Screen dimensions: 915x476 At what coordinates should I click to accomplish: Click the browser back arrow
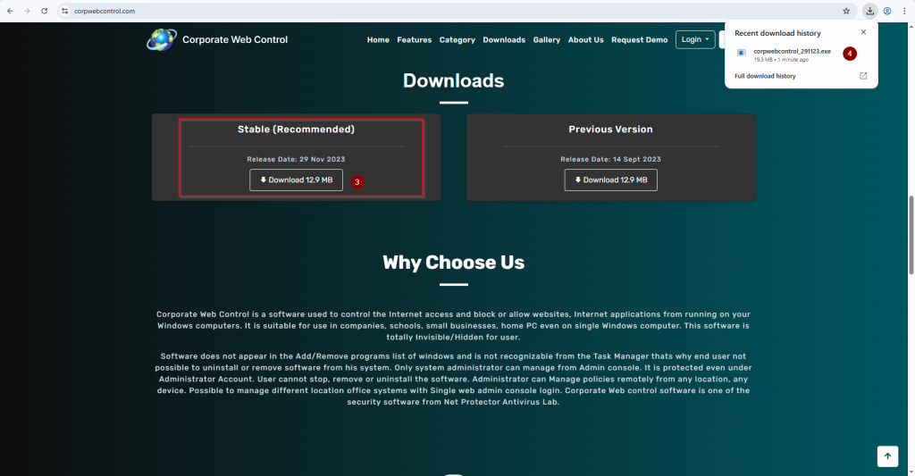pos(9,11)
